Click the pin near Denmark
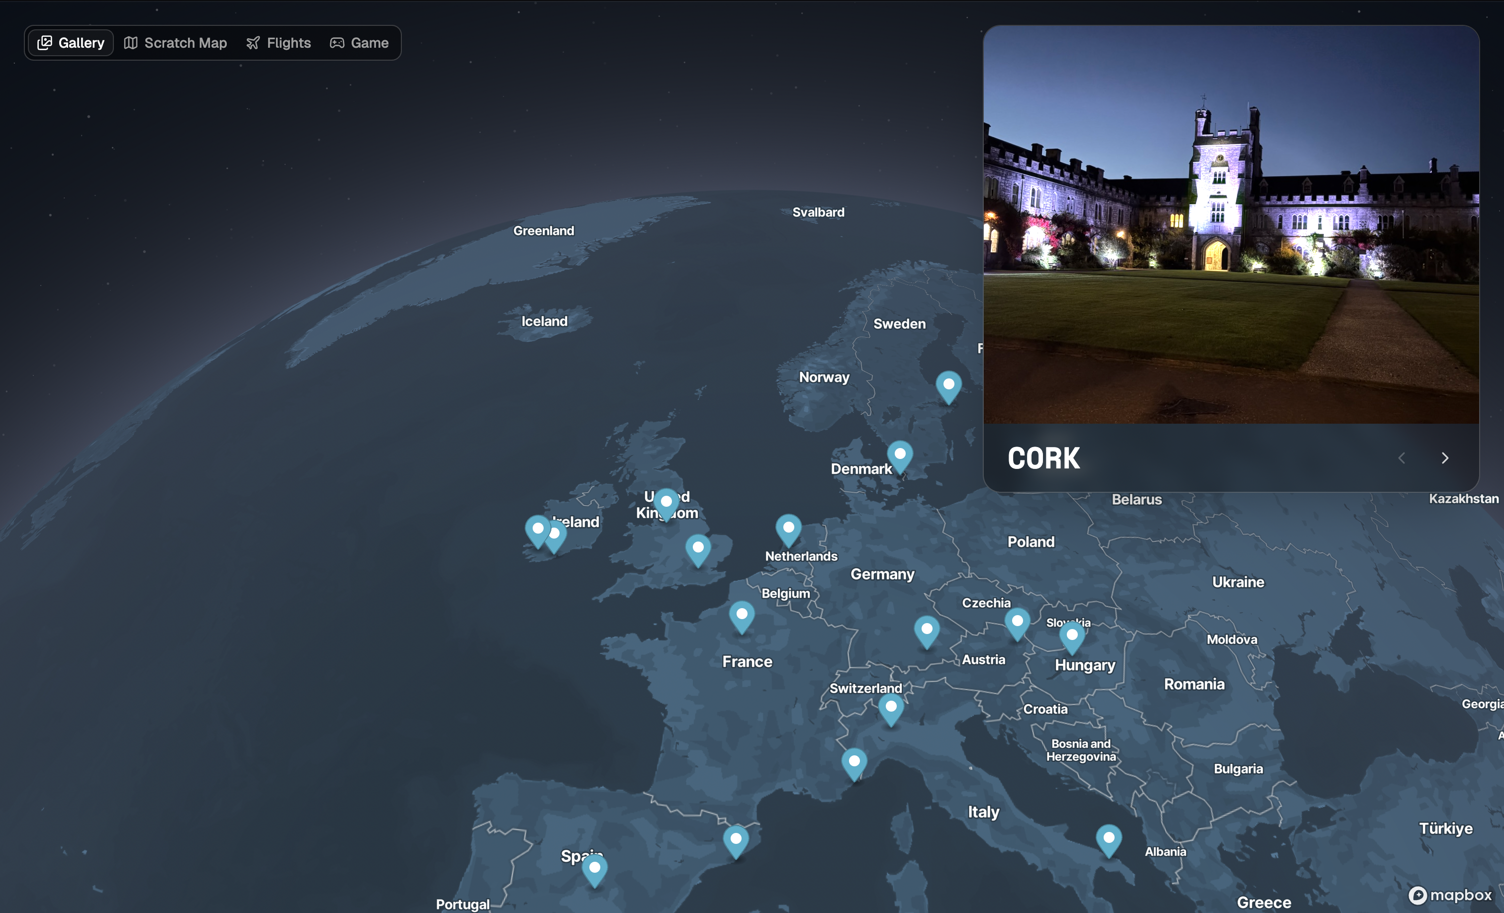The image size is (1504, 913). click(900, 453)
